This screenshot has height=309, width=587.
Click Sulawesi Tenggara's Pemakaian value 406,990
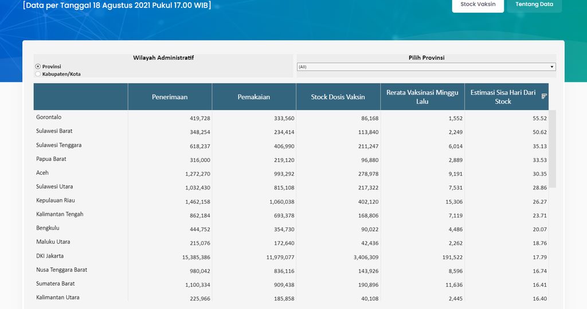point(284,146)
